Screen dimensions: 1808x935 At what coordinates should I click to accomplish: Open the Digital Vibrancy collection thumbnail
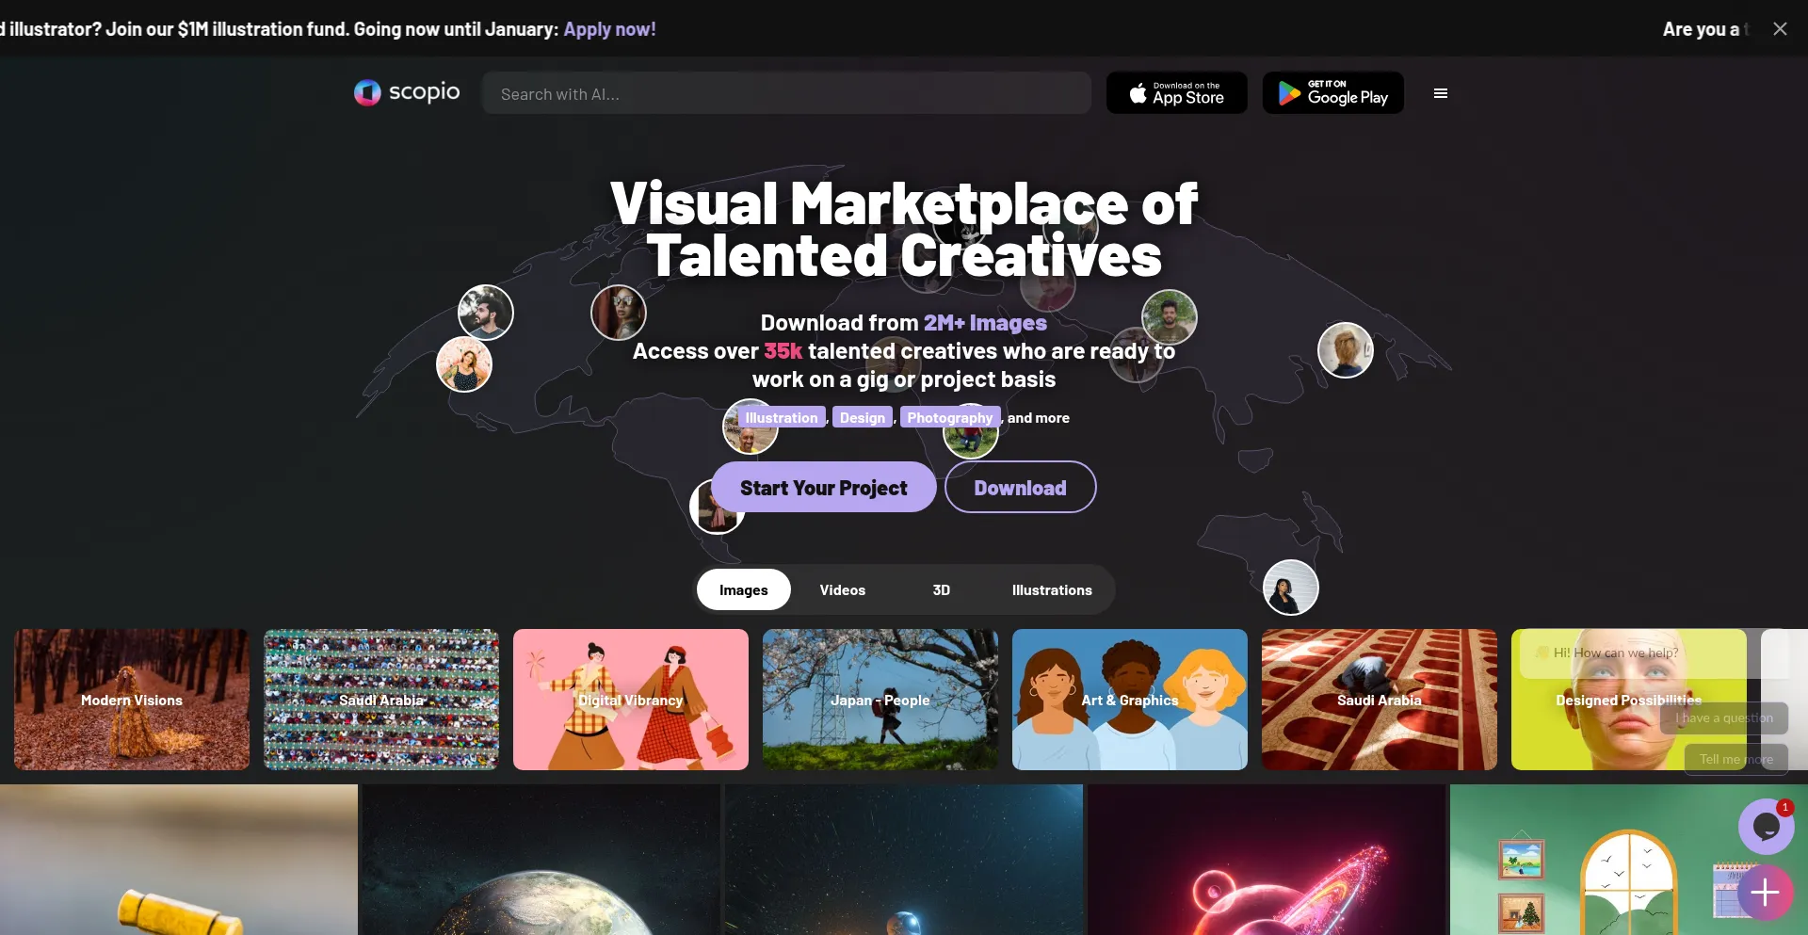click(x=631, y=700)
